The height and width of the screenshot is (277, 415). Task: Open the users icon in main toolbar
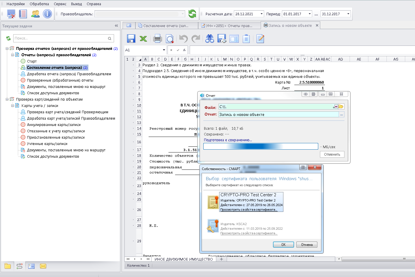(x=35, y=14)
